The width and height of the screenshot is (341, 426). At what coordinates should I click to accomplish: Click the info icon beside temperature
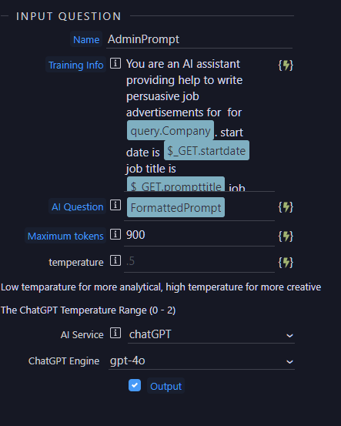pyautogui.click(x=115, y=260)
